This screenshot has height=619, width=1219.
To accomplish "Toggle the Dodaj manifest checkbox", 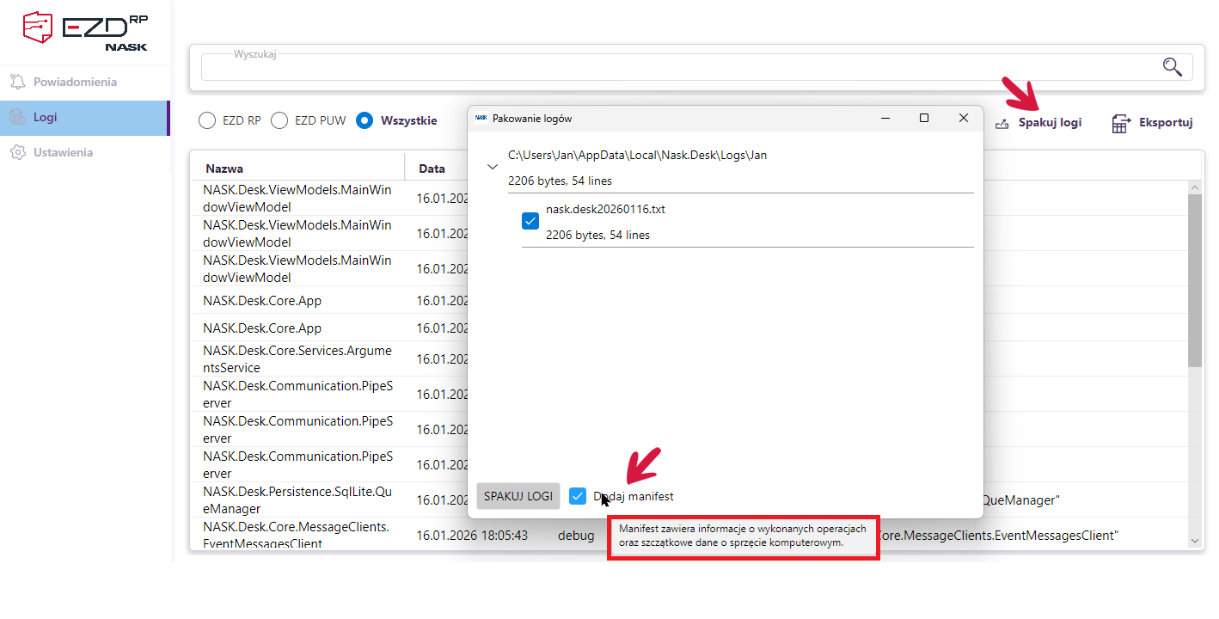I will (578, 496).
